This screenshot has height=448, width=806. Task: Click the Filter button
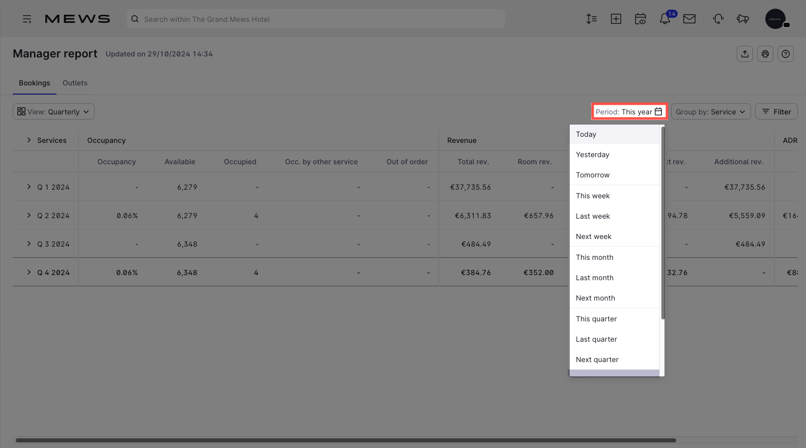click(776, 112)
